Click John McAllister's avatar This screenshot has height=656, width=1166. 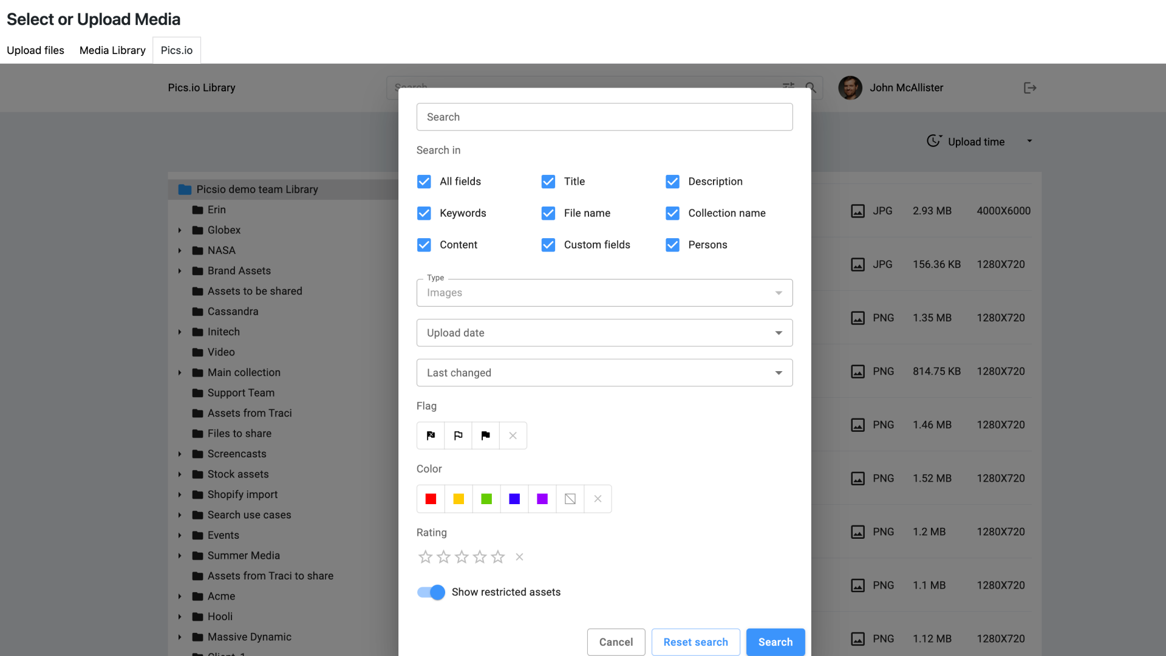[x=850, y=87]
